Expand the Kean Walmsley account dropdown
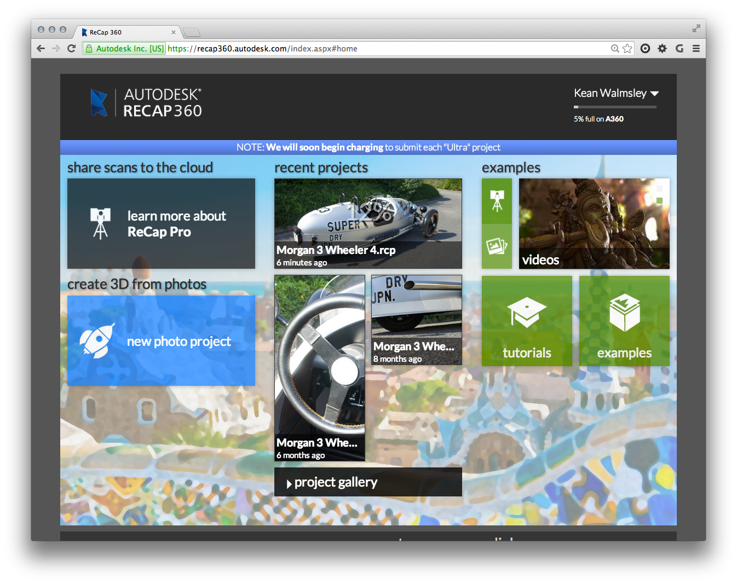Image resolution: width=737 pixels, height=584 pixels. 654,94
